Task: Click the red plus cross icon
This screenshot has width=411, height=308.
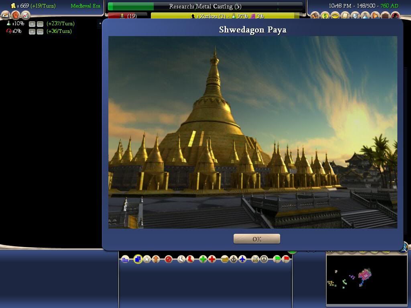Action: 212,259
